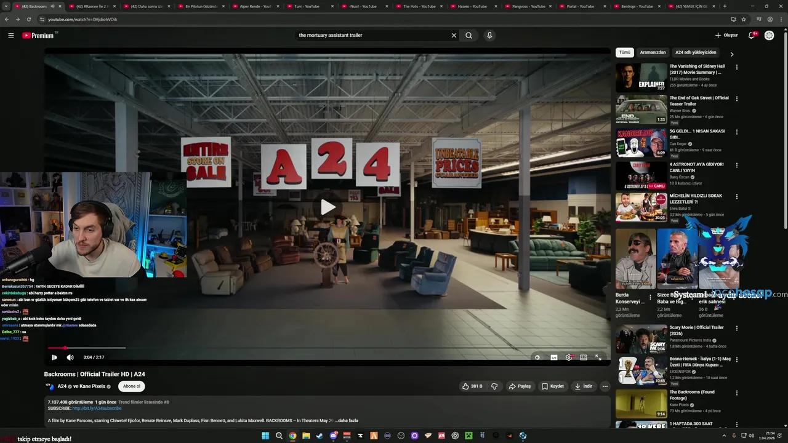Play the video using control bar button
This screenshot has height=443, width=788.
click(x=54, y=357)
